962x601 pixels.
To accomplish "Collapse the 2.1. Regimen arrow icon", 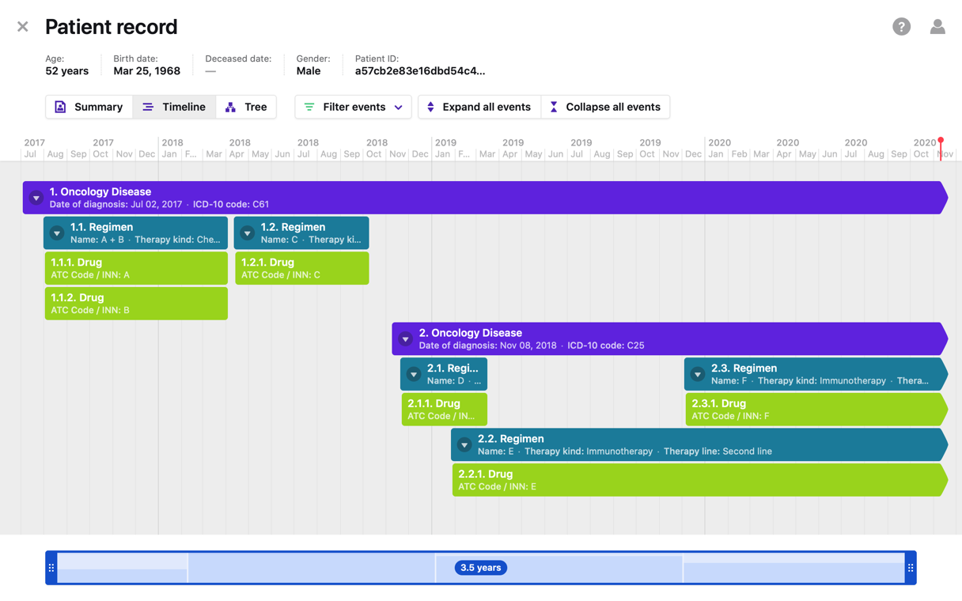I will pos(414,375).
